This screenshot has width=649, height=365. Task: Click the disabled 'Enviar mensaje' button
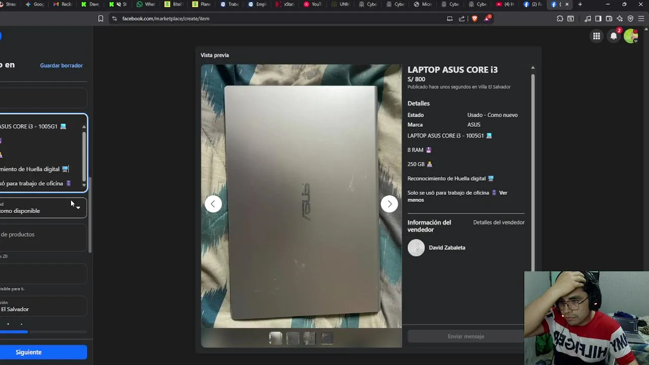(465, 337)
